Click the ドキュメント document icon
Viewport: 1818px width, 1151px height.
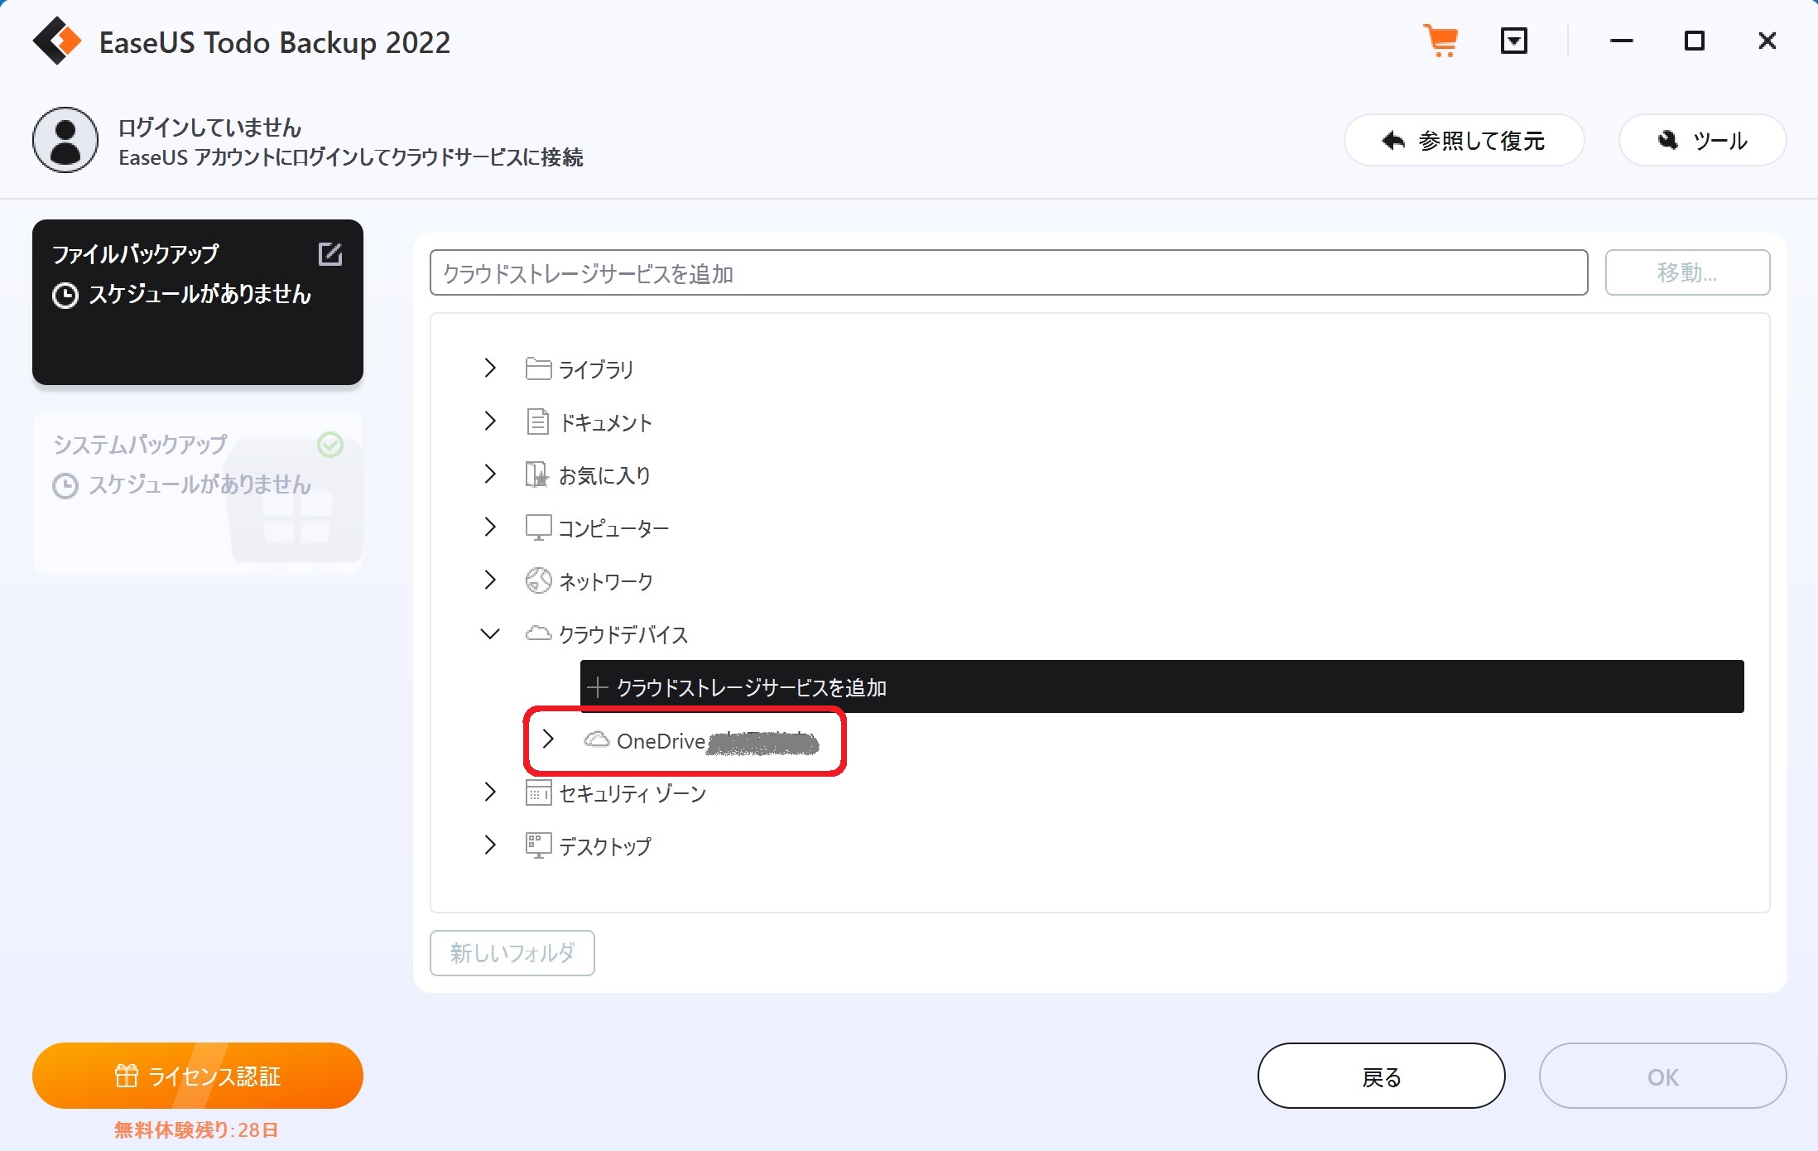538,421
